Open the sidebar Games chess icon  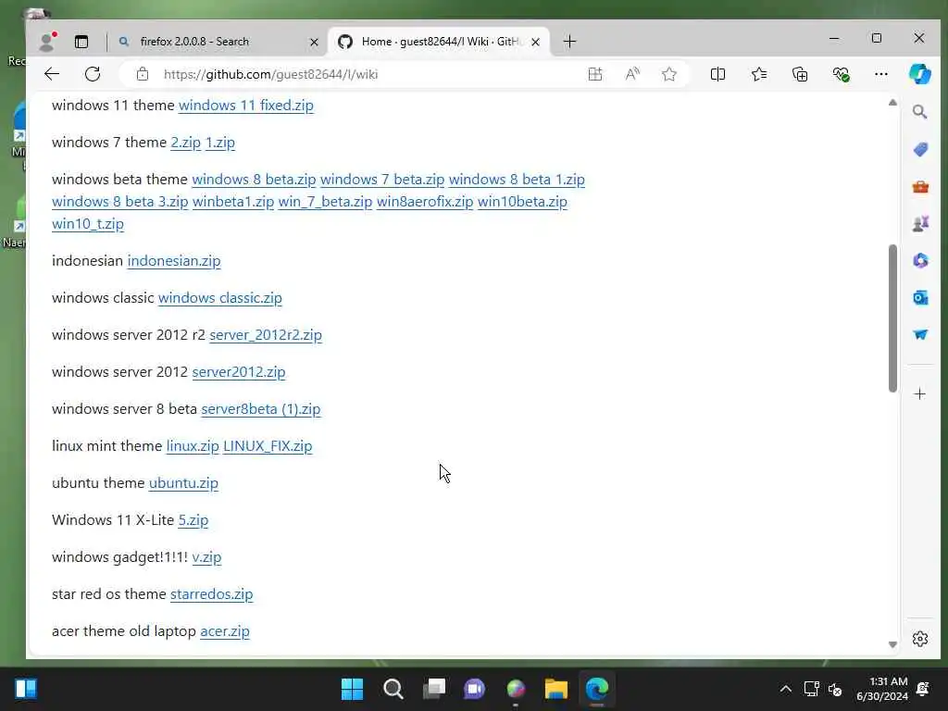[x=920, y=224]
